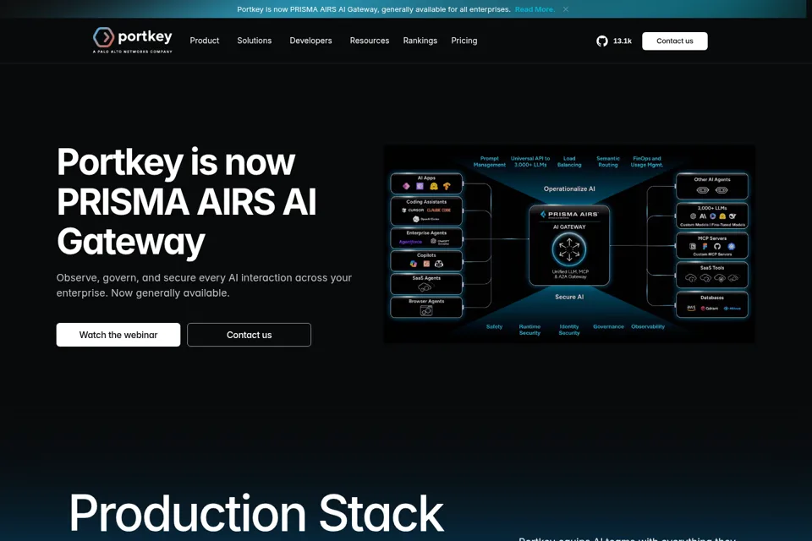Click the hero Contact us outlined button
The height and width of the screenshot is (541, 812).
(249, 335)
